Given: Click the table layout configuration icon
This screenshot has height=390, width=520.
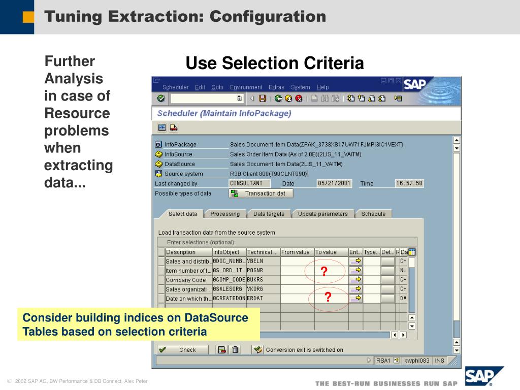Looking at the screenshot, I should click(x=412, y=252).
